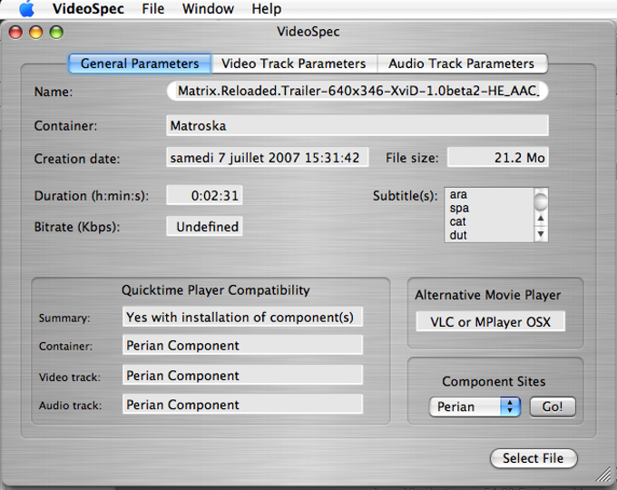Open the Apple menu

tap(26, 9)
